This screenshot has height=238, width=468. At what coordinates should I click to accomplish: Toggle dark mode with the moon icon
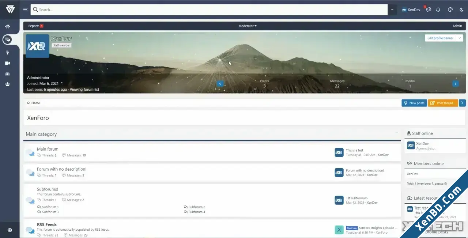pyautogui.click(x=461, y=10)
